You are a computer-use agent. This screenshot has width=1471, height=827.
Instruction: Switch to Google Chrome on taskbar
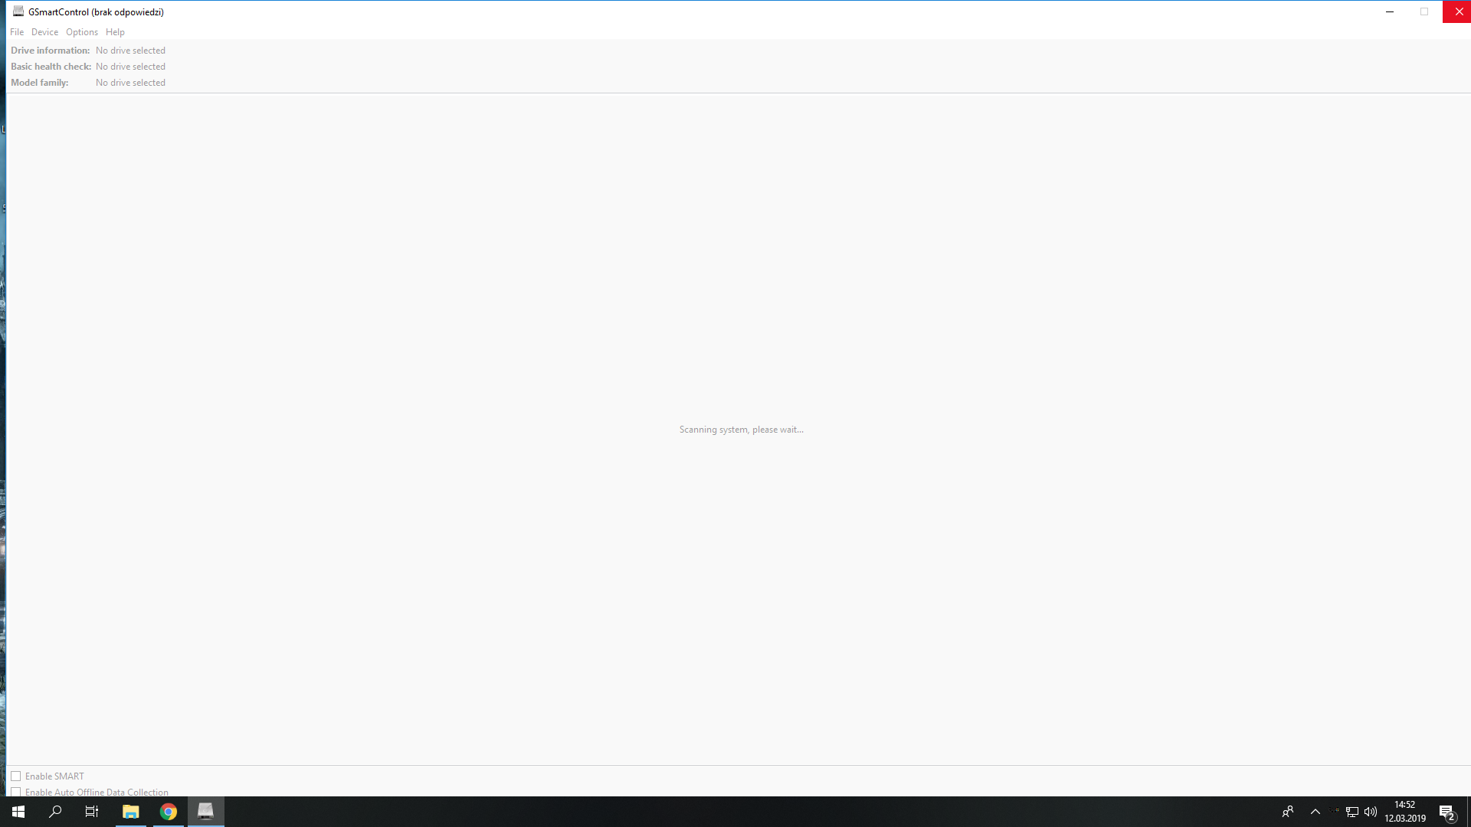click(169, 812)
